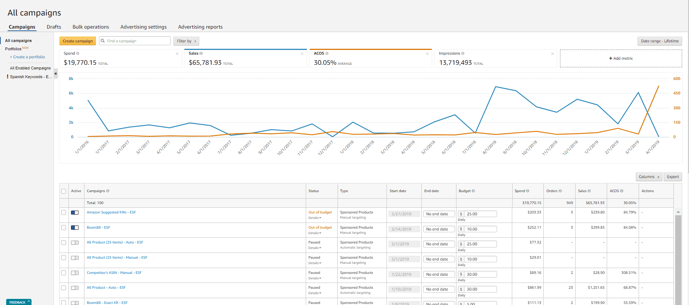
Task: Toggle active switch for Amazon Suggested KWs - ESF
Action: (75, 212)
